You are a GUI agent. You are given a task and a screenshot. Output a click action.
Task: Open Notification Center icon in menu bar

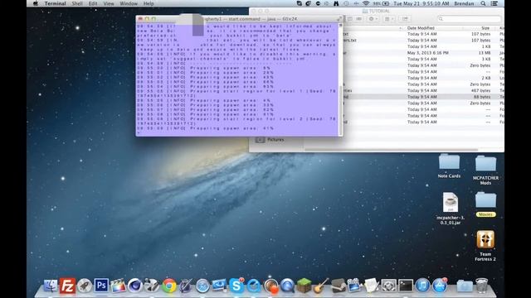point(494,3)
